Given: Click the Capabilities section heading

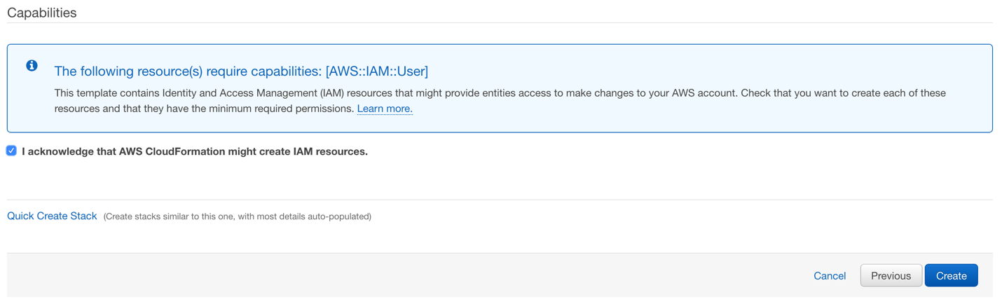Looking at the screenshot, I should point(42,13).
